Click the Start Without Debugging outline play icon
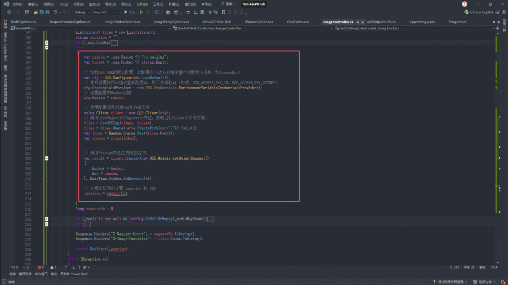This screenshot has width=508, height=285. 142,12
